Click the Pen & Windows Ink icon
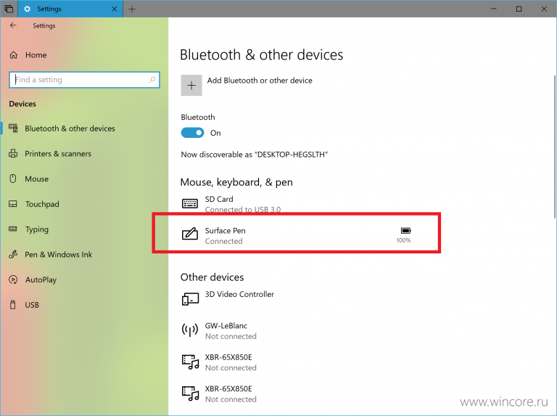557x416 pixels. tap(13, 254)
